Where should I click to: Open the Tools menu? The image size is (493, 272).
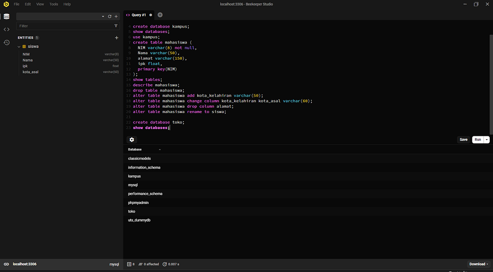(x=54, y=4)
